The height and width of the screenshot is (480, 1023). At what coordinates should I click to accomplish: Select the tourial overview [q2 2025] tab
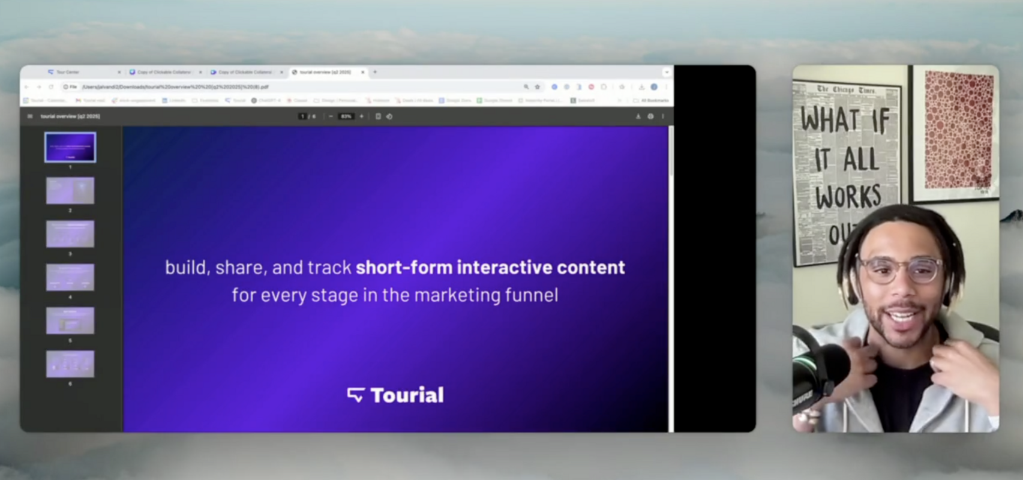pos(328,72)
